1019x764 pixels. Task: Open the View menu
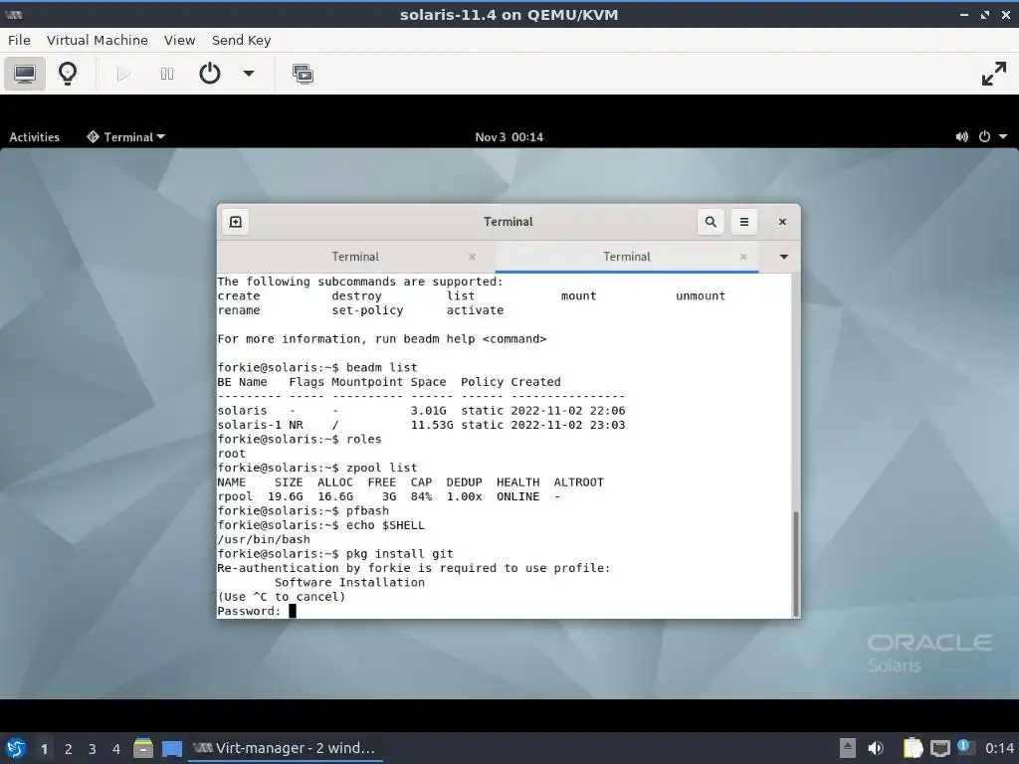pos(179,40)
